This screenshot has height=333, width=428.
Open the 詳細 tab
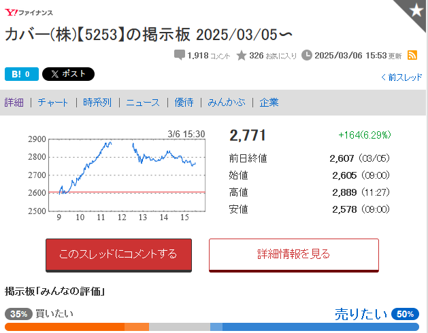point(14,103)
